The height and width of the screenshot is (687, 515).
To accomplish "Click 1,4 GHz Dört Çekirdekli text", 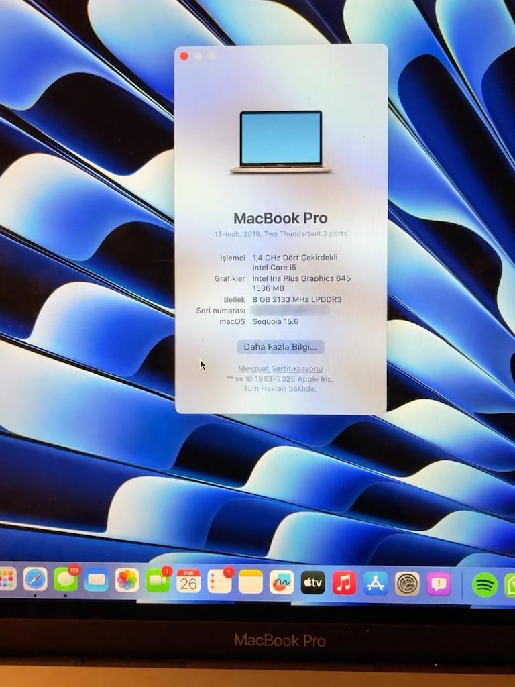I will pos(295,258).
